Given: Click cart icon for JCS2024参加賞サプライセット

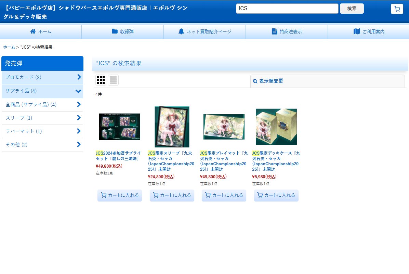Looking at the screenshot, I should [x=103, y=195].
